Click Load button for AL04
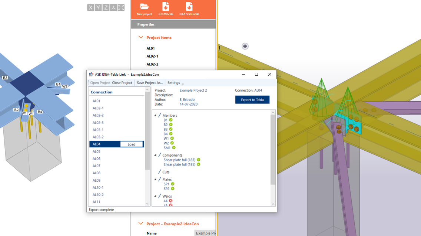 (132, 144)
